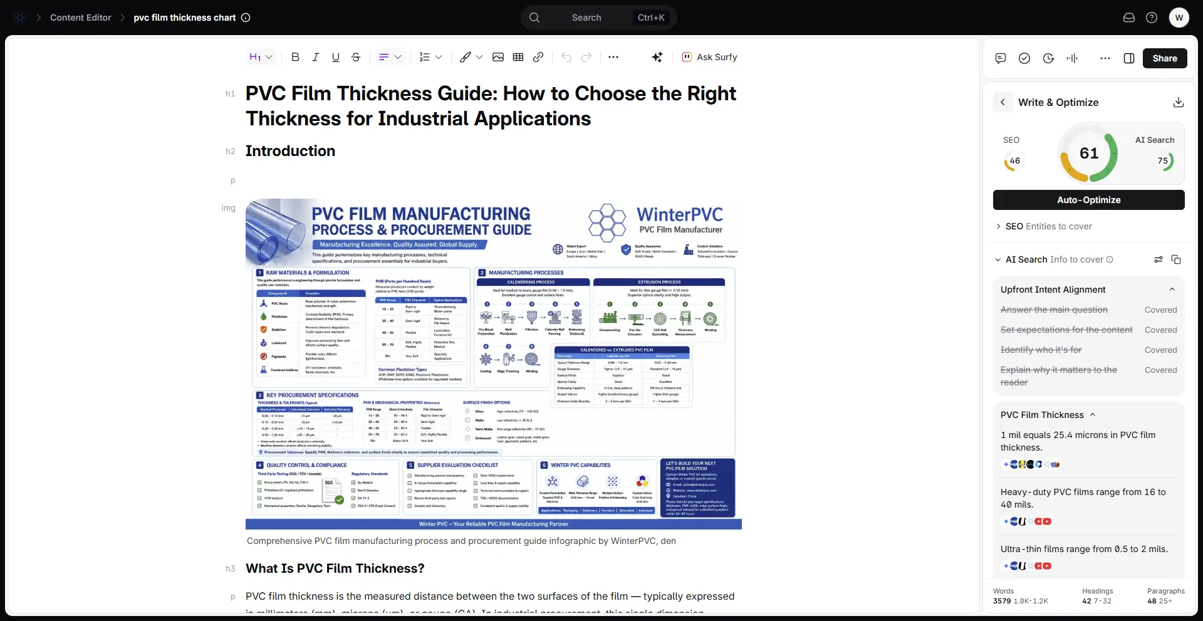
Task: Copy the AI Search info to cover
Action: point(1176,259)
